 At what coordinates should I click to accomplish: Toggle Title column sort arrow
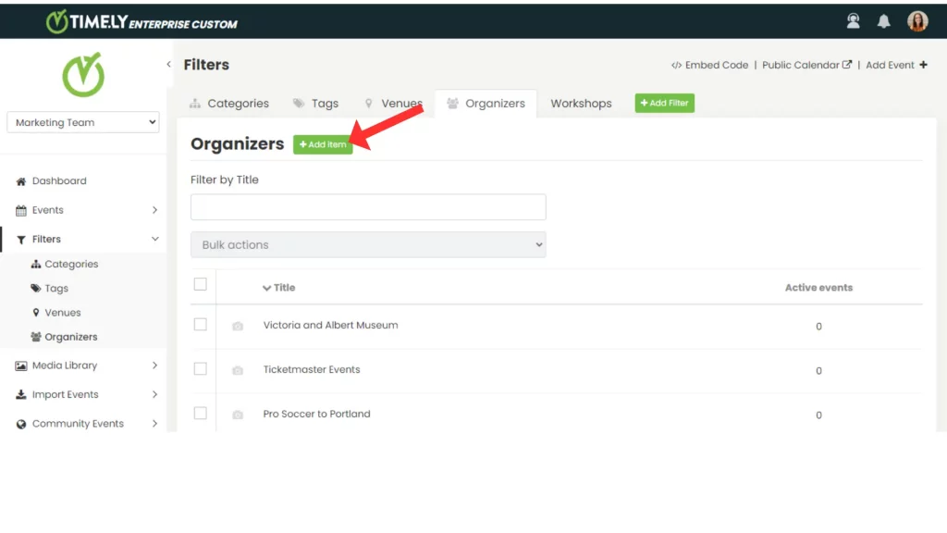point(266,289)
